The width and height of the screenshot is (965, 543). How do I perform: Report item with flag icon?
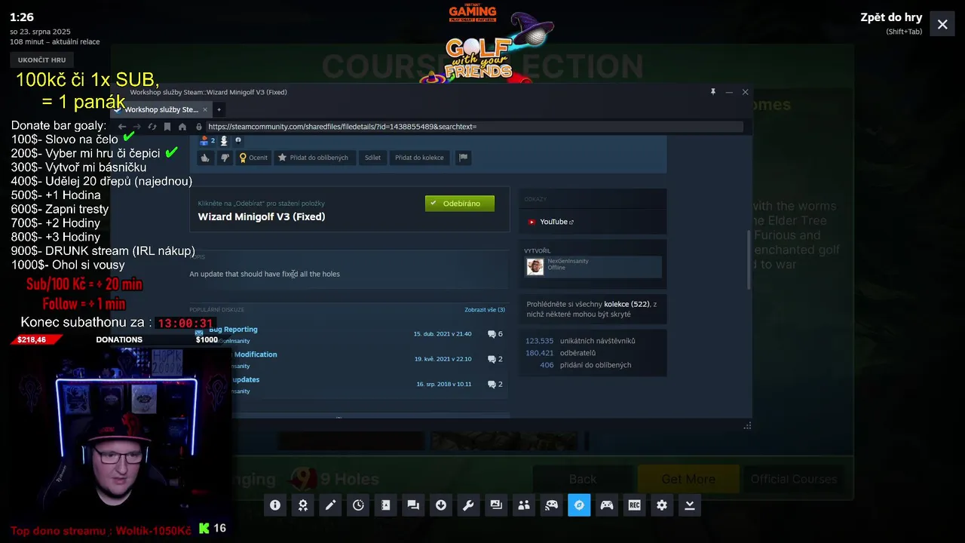tap(464, 158)
